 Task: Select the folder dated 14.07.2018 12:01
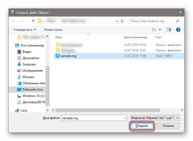119,50
